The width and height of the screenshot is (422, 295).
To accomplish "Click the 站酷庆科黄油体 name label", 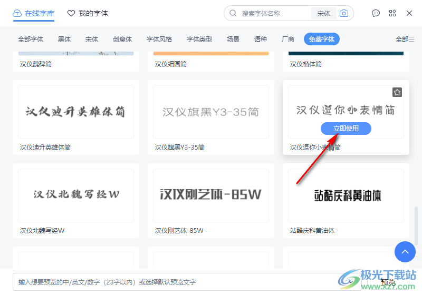I will [312, 231].
